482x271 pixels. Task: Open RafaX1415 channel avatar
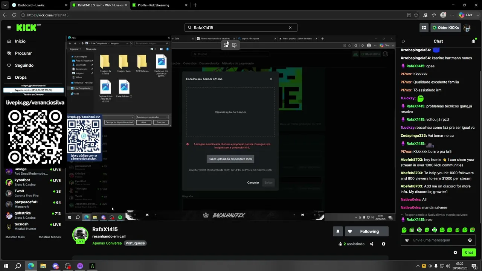point(80,235)
